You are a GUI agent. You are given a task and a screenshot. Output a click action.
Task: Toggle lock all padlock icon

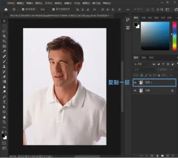point(159,75)
